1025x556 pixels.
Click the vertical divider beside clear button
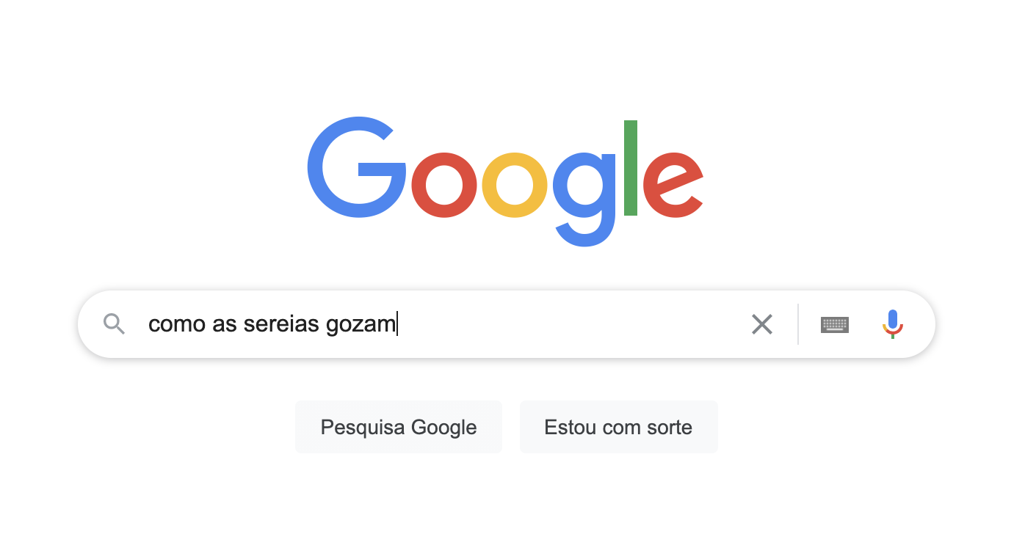pyautogui.click(x=798, y=324)
